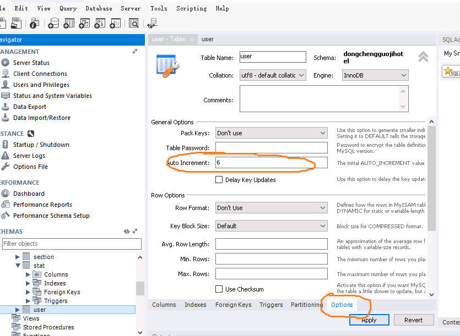Open Server Logs in Navigator
This screenshot has width=460, height=336.
pos(29,156)
